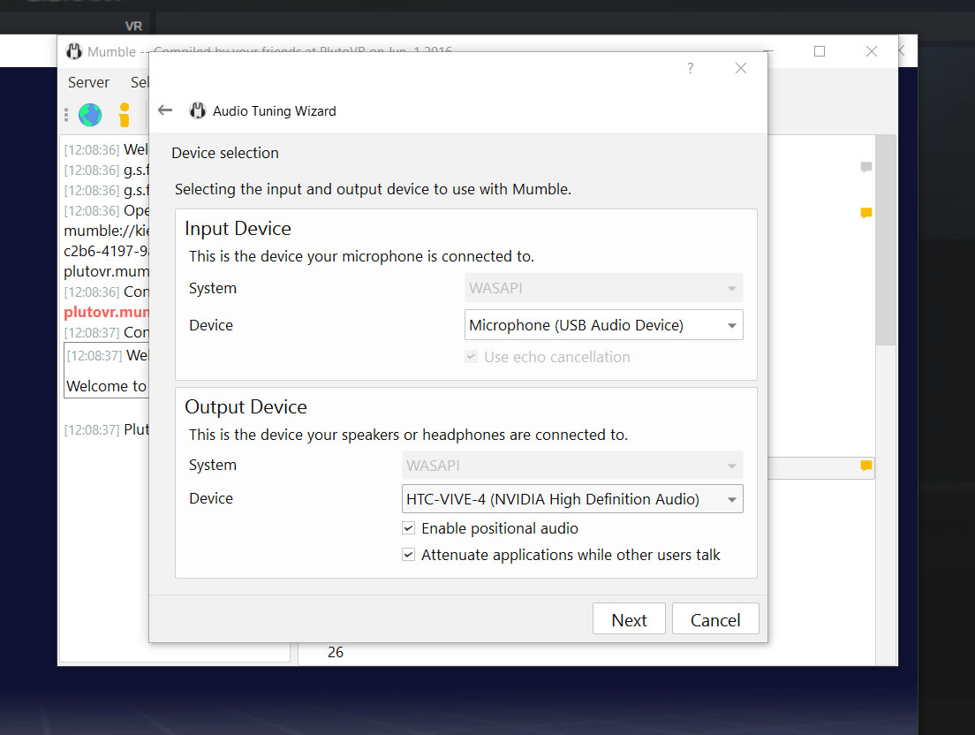Click the mumble:// link in chat log
This screenshot has height=735, width=975.
point(106,231)
